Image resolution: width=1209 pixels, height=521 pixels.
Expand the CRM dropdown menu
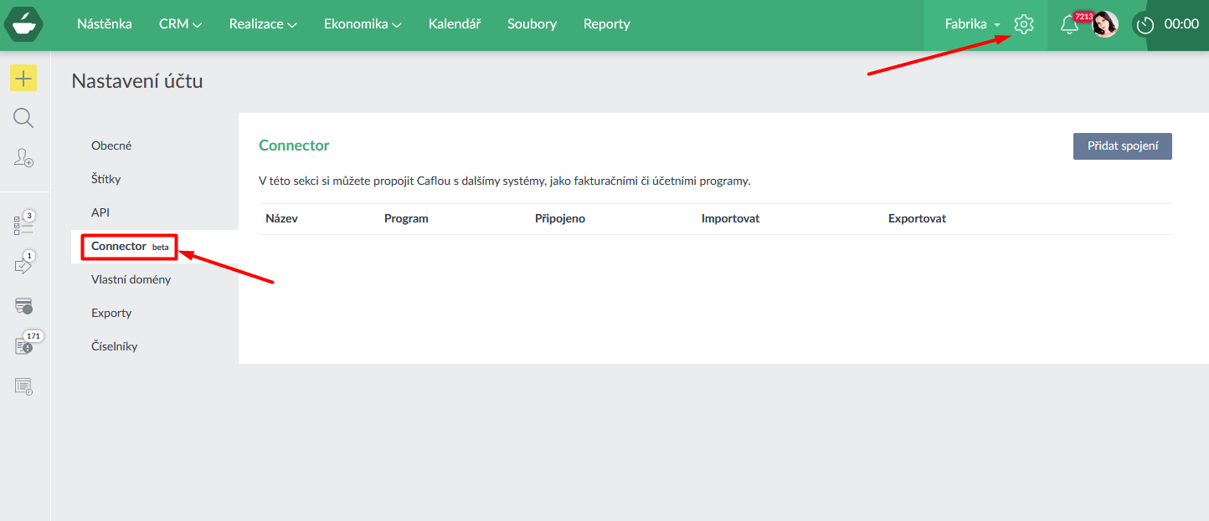coord(180,24)
